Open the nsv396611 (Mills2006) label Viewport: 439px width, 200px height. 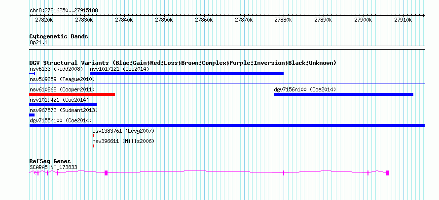(x=123, y=141)
